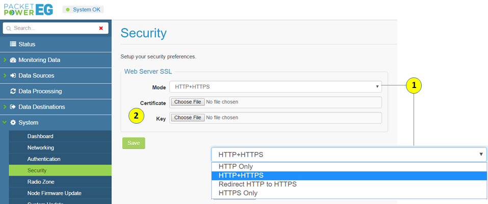Click the Data Processing refresh icon
Image resolution: width=488 pixels, height=204 pixels.
coord(13,92)
